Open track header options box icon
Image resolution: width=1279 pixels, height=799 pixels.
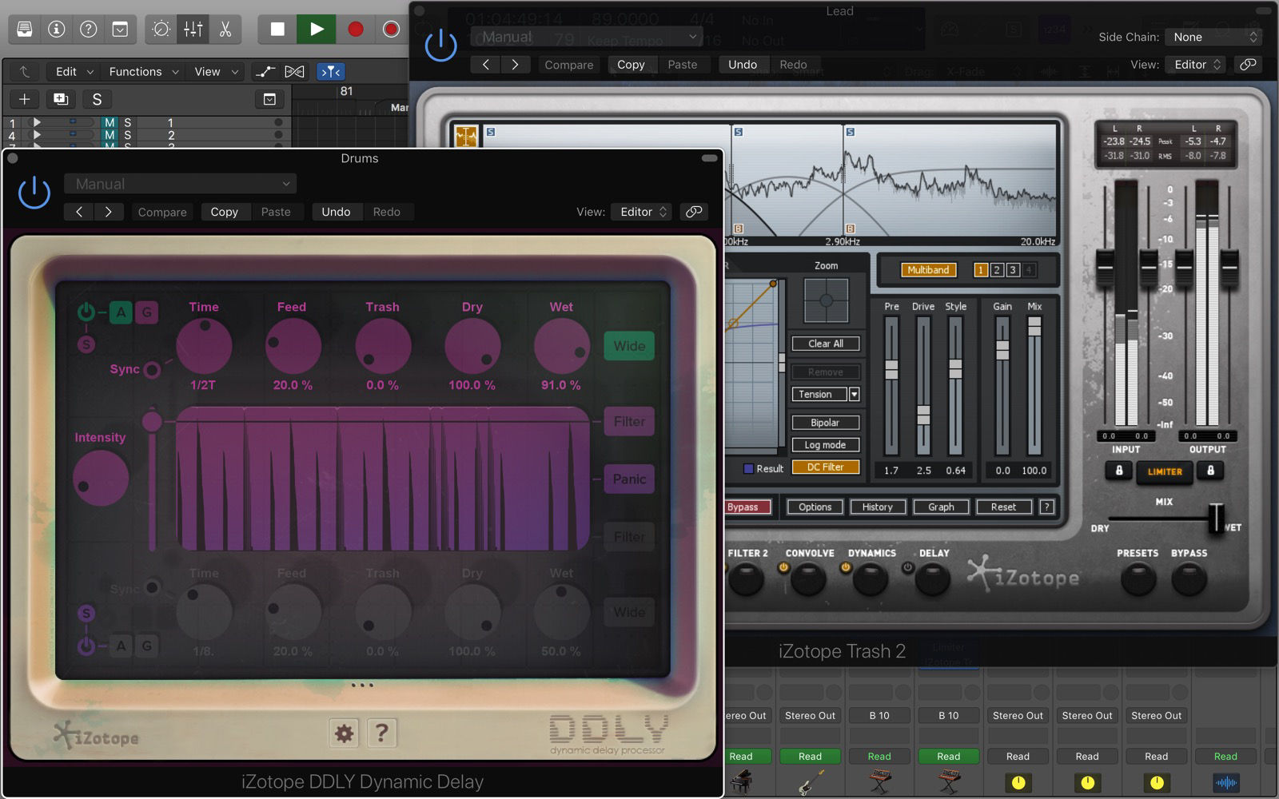tap(269, 99)
